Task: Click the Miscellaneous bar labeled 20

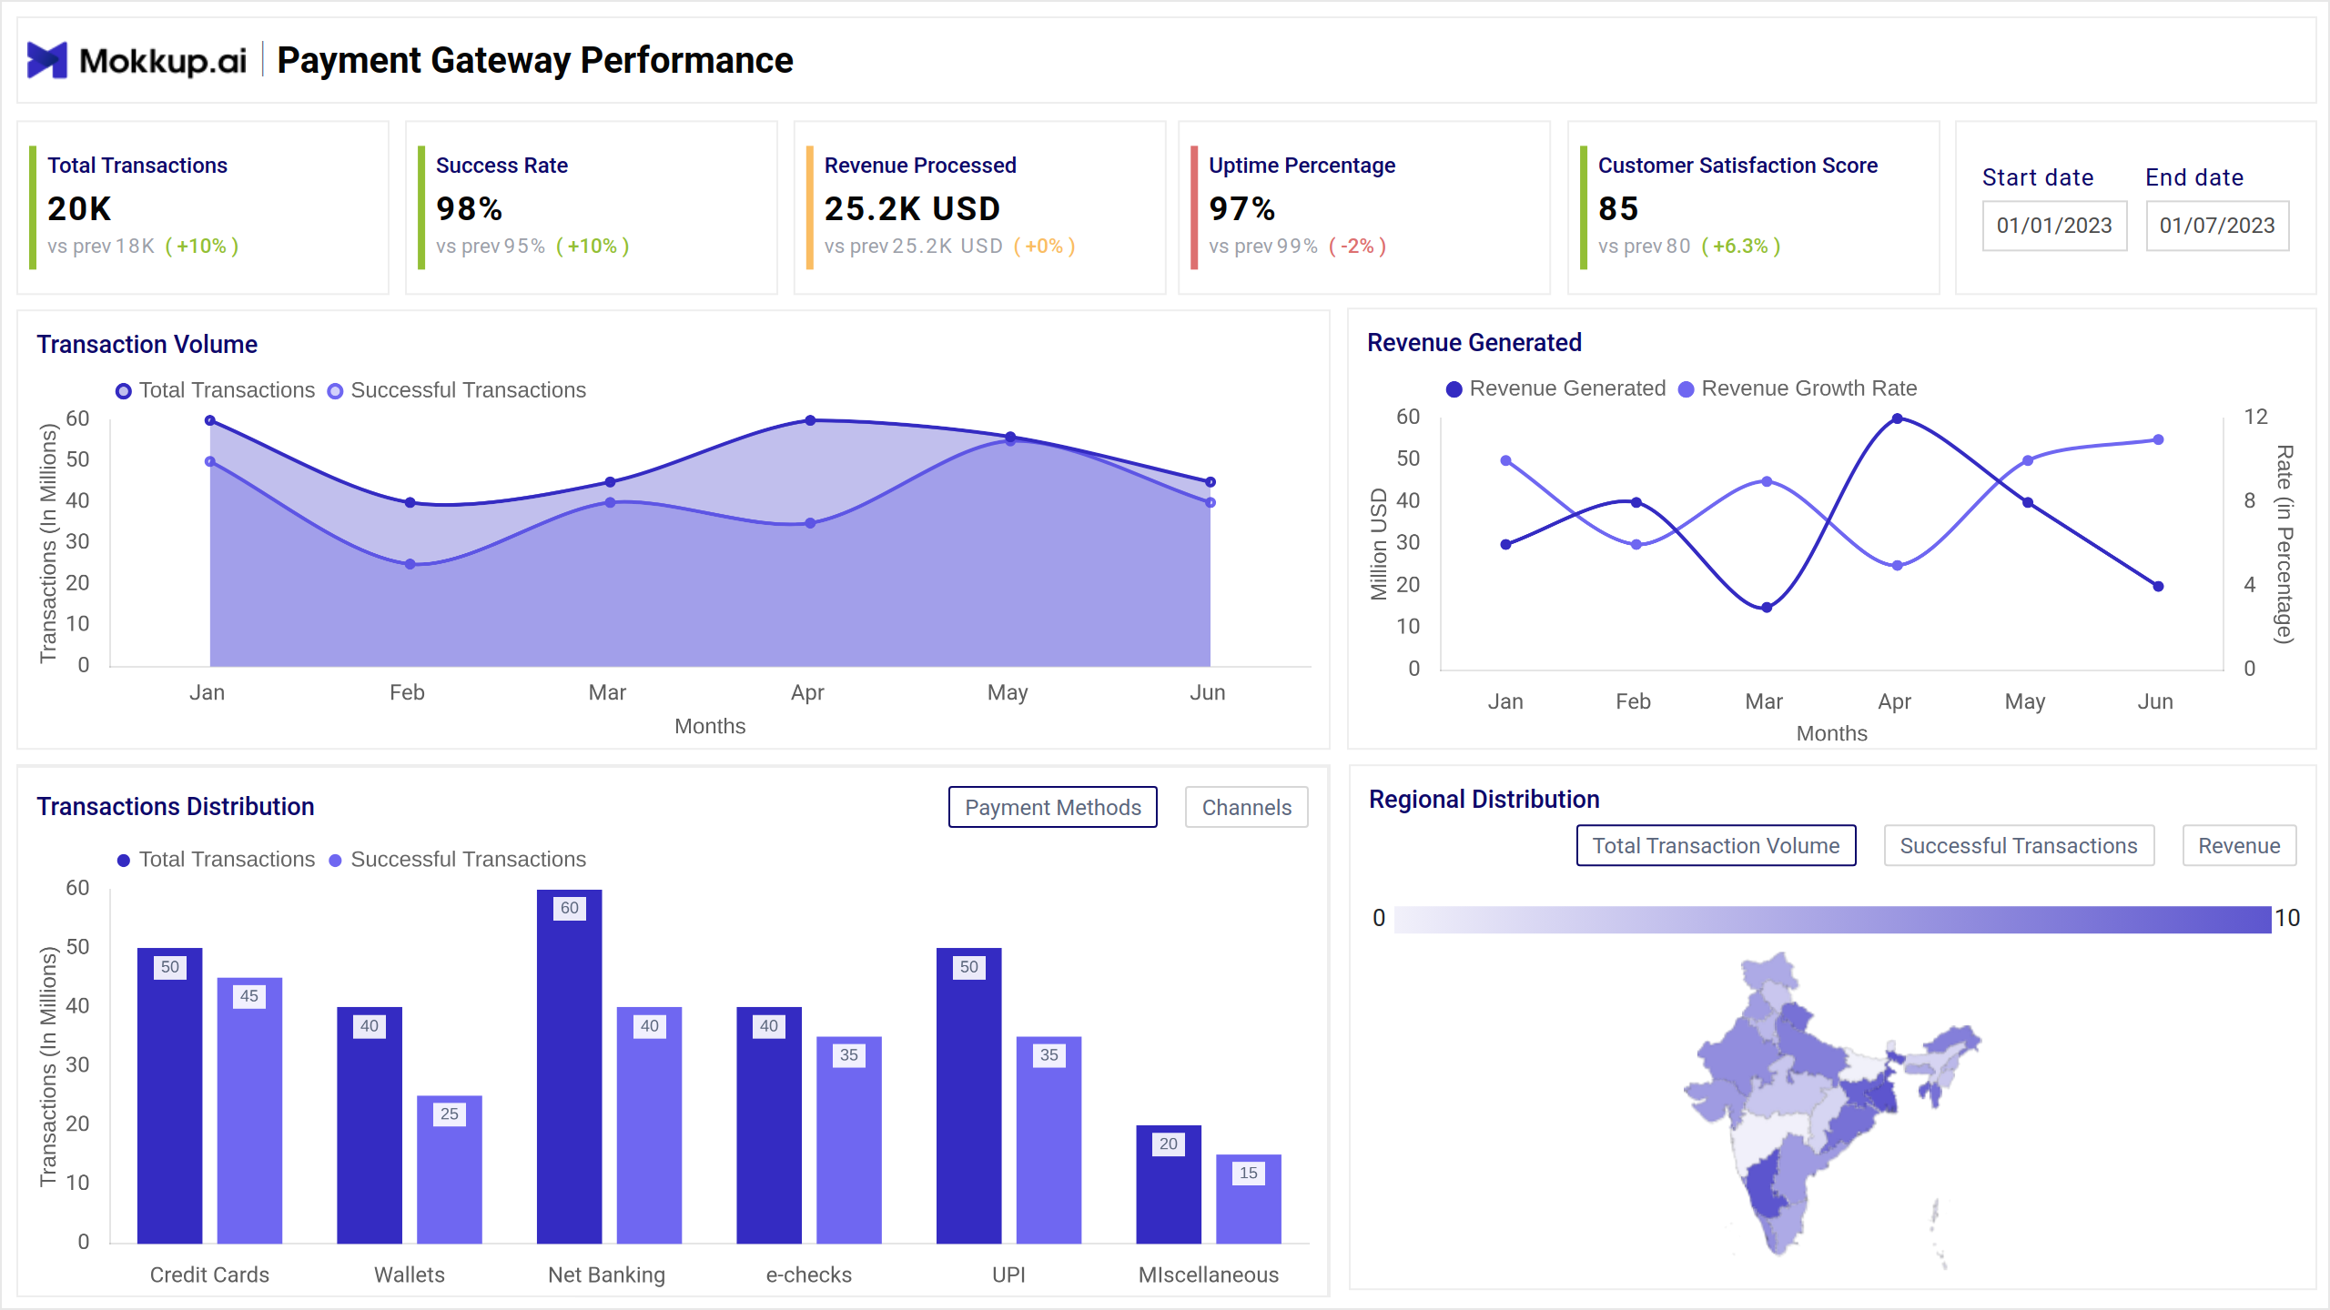Action: point(1169,1184)
